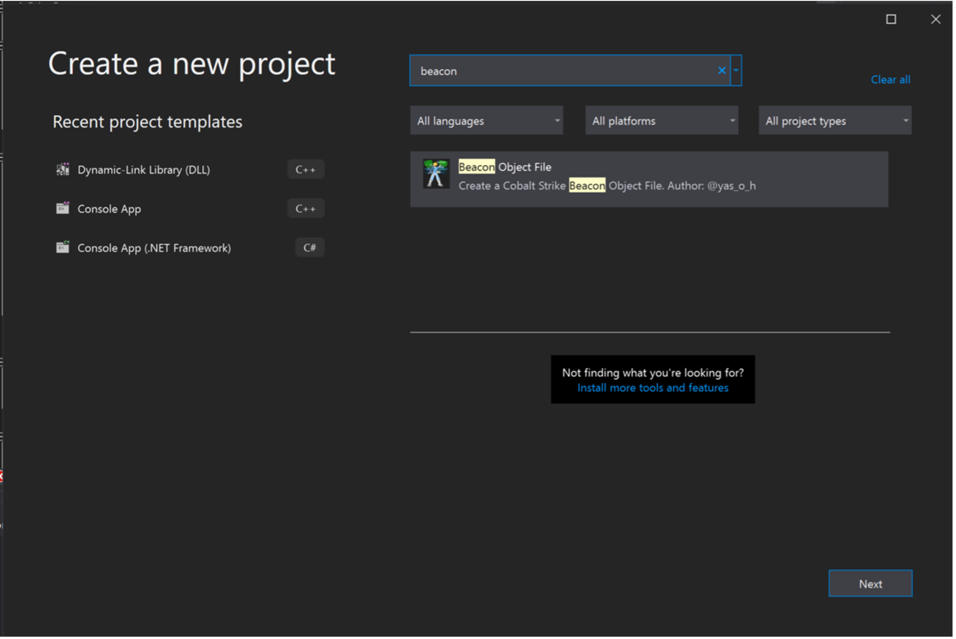Screen dimensions: 956x639
Task: Click the C++ tag beside Dynamic-Link Library
Action: point(306,170)
